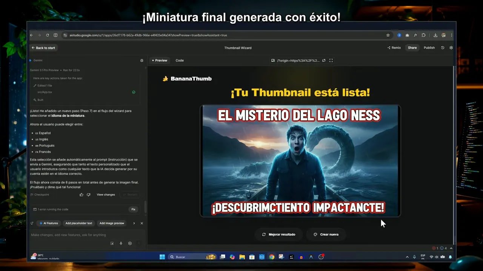Open Windows Start menu
This screenshot has width=483, height=271.
coord(162,257)
